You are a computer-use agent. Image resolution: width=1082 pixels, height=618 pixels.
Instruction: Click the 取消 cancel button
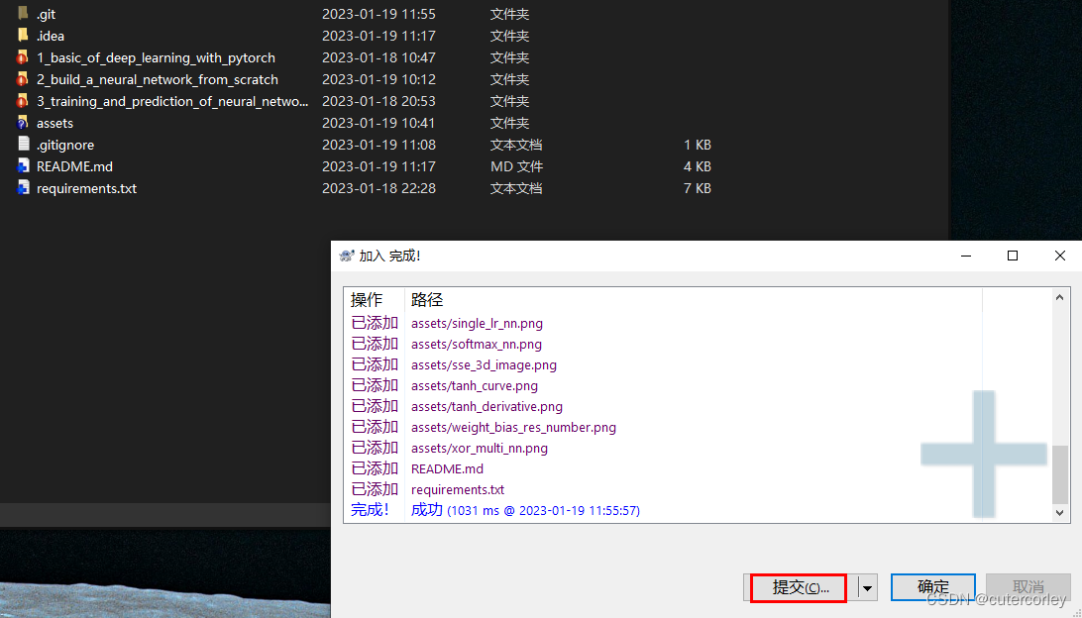tap(1028, 587)
